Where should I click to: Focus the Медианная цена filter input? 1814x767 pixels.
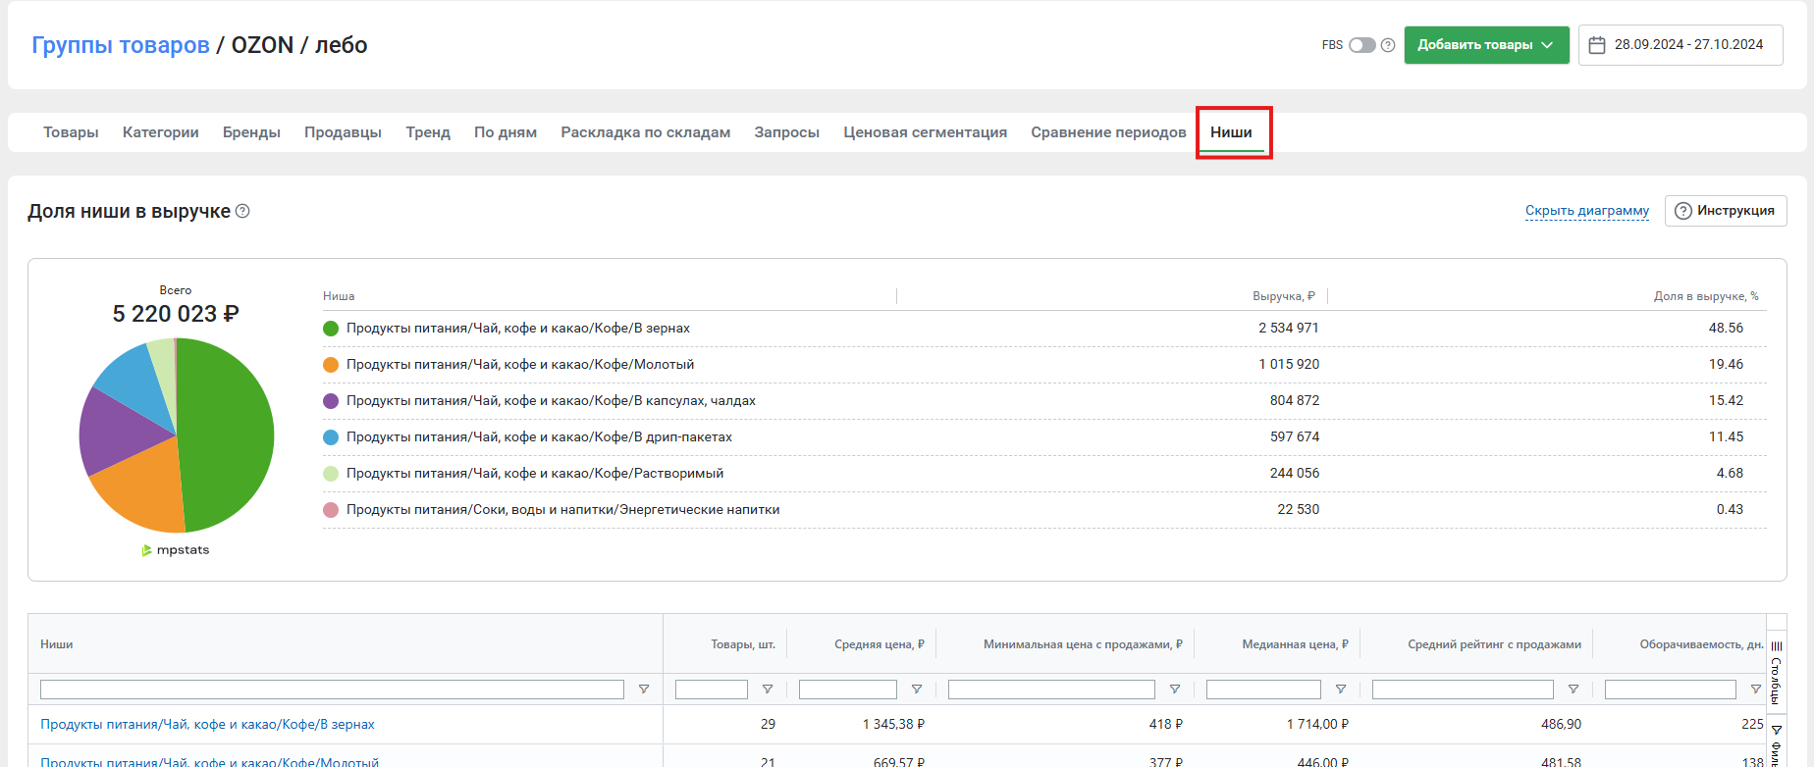[1263, 690]
